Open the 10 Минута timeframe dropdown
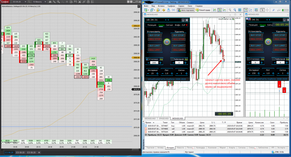Viewport: 291px width, 157px height. [x=45, y=2]
